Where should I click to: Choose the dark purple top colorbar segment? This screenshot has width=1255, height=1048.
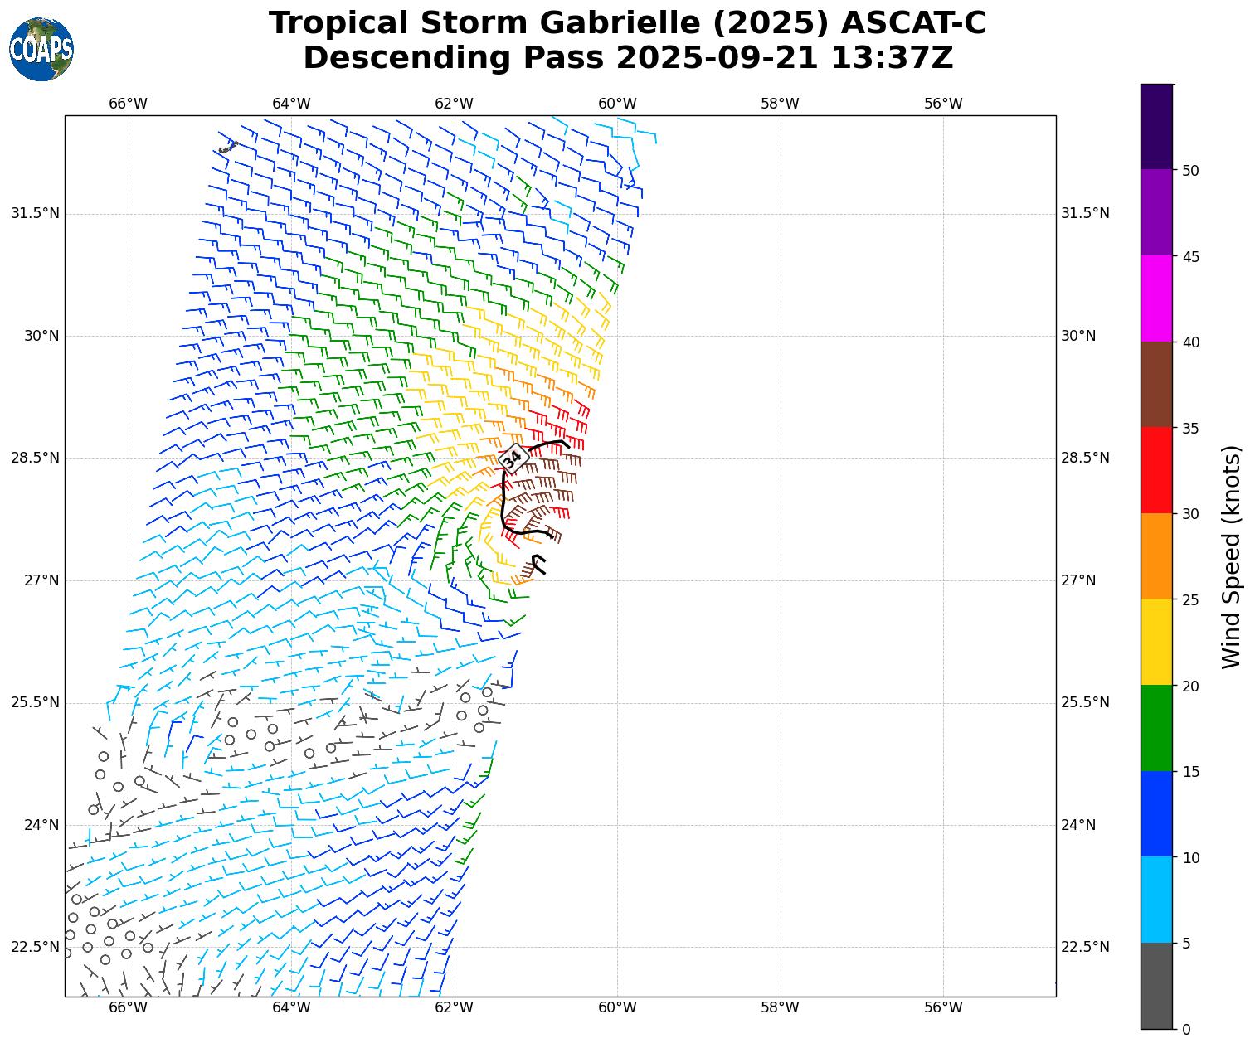pyautogui.click(x=1156, y=126)
